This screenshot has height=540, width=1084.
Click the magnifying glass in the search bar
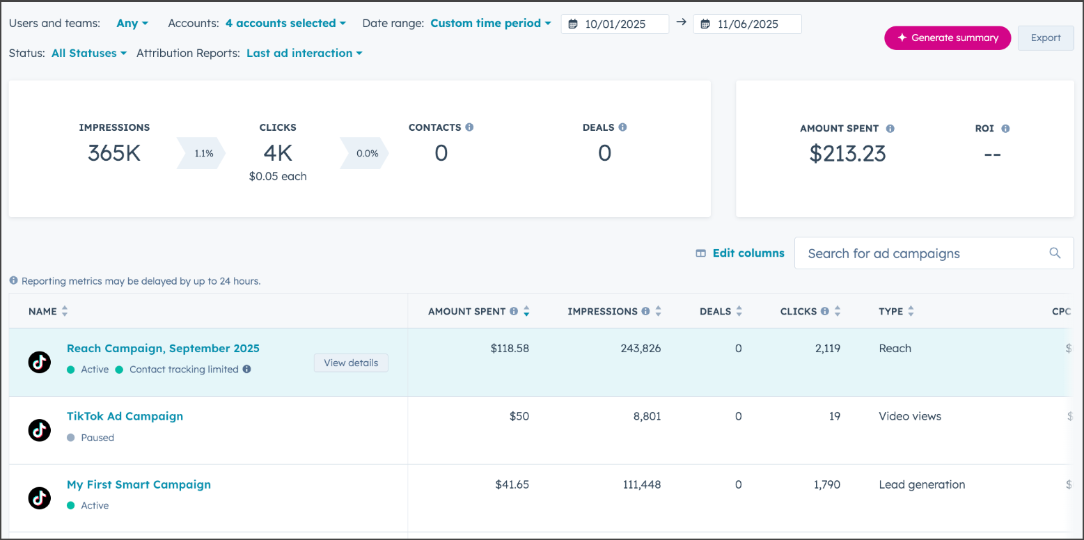tap(1054, 253)
